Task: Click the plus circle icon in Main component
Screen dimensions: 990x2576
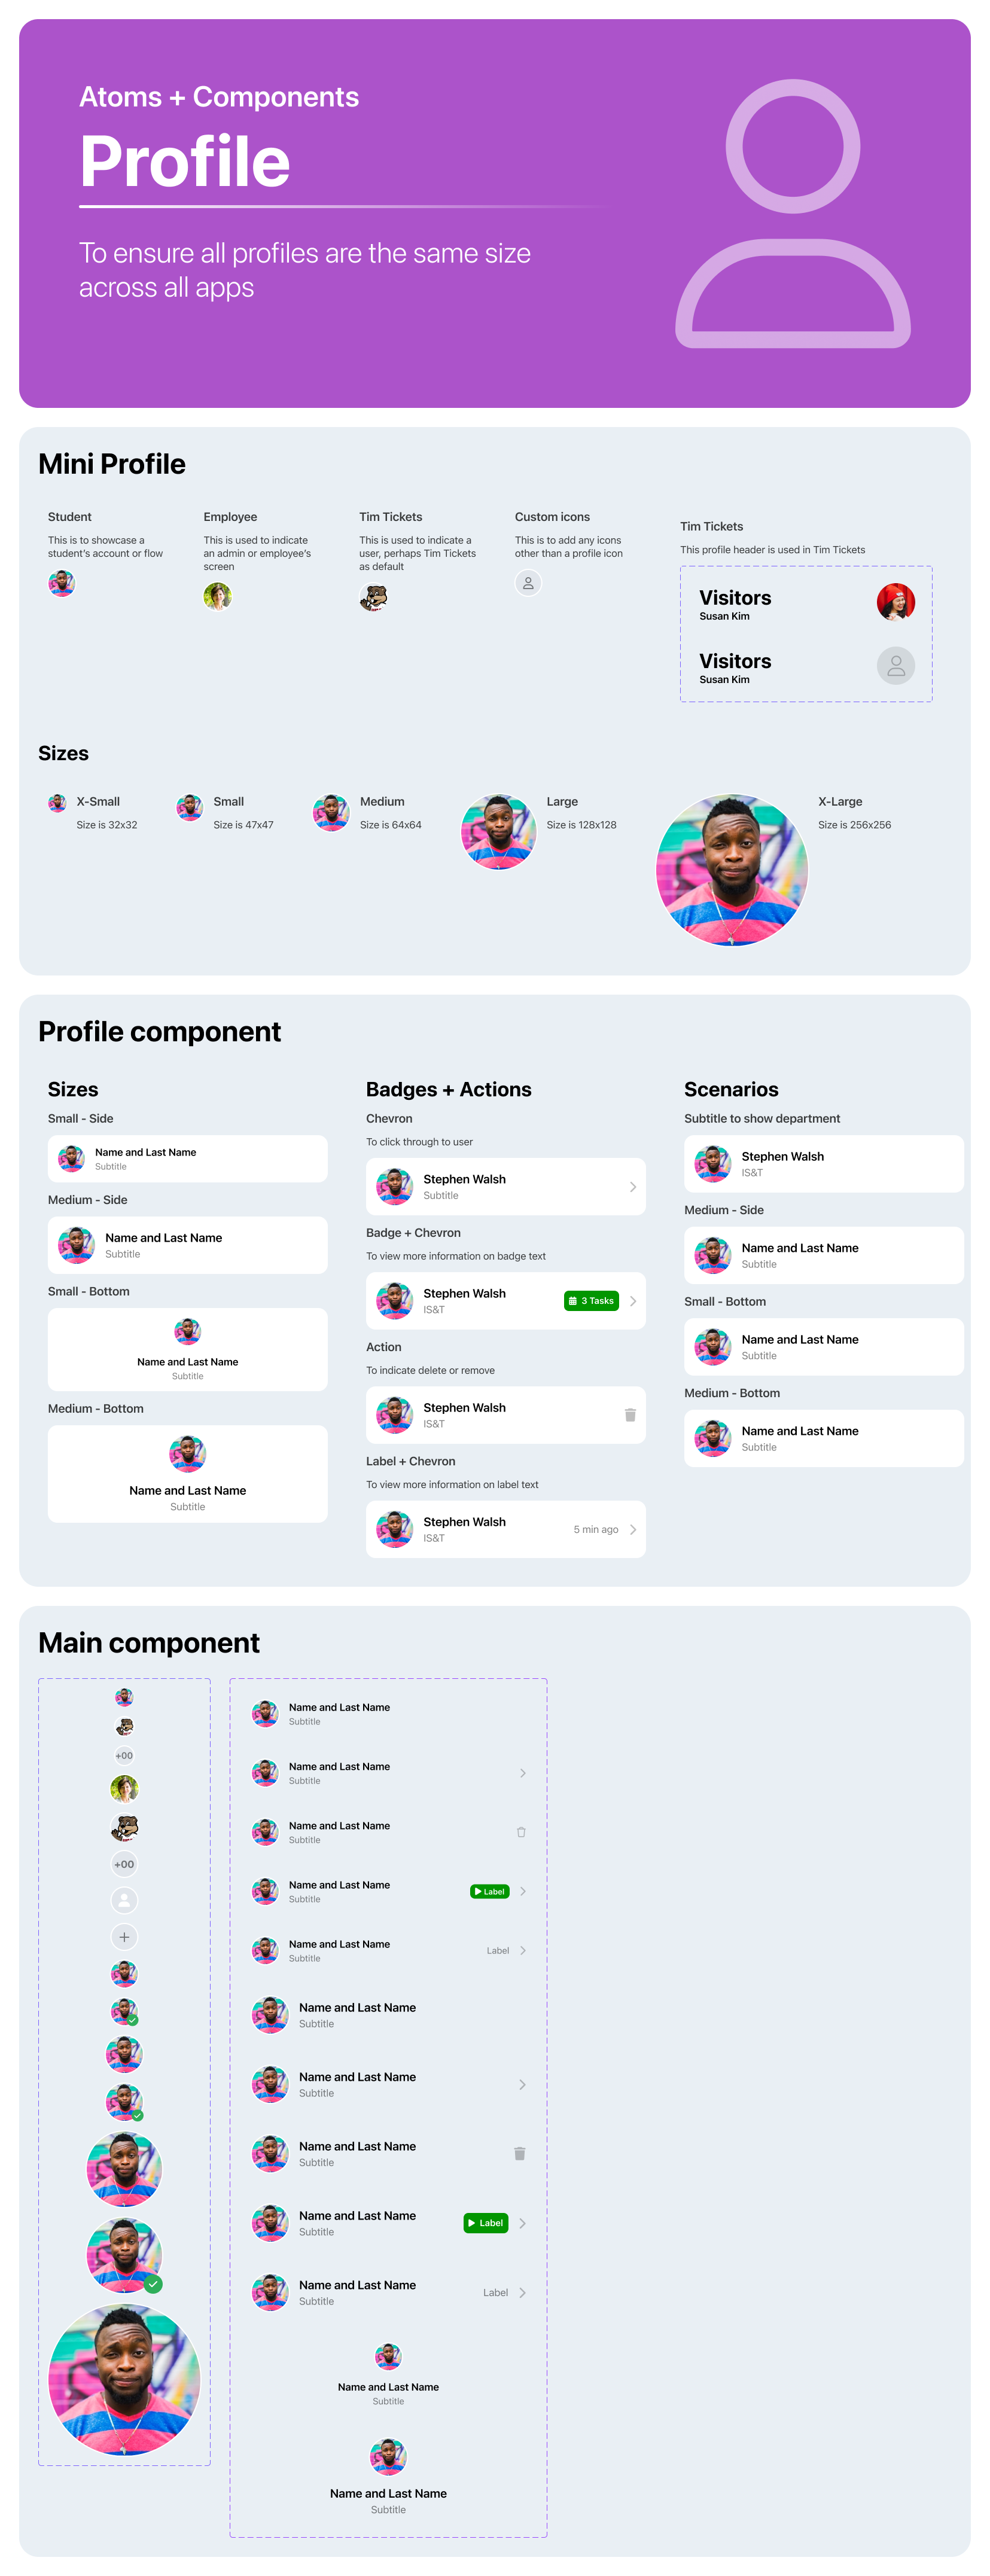Action: (x=124, y=1937)
